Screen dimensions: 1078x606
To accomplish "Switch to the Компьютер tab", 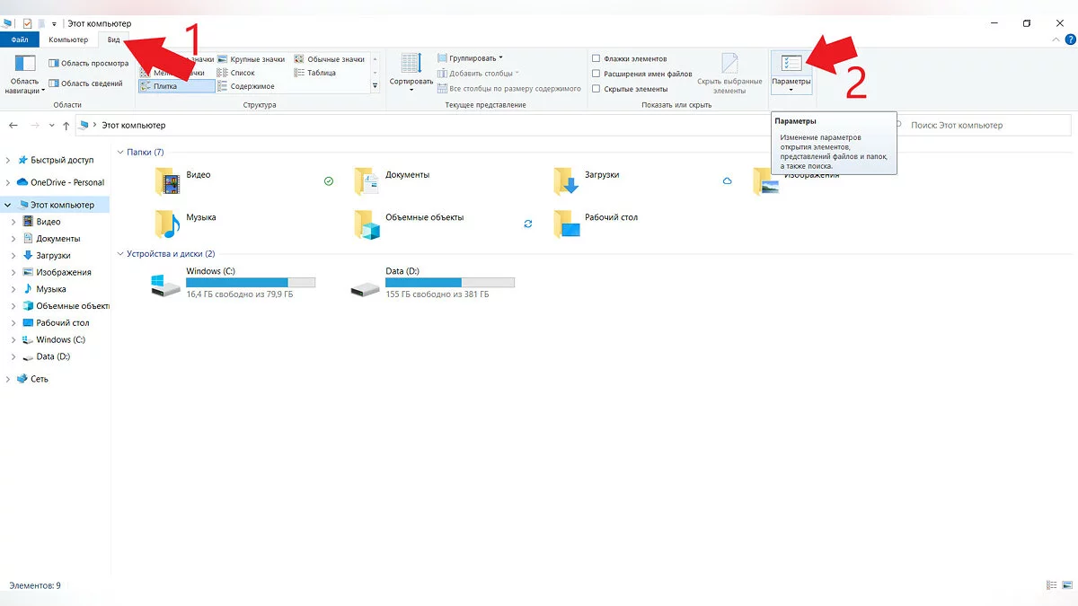I will pos(68,40).
